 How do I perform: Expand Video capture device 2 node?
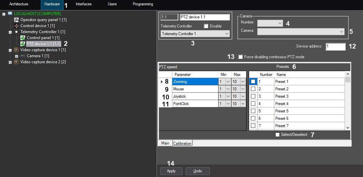pyautogui.click(x=10, y=62)
